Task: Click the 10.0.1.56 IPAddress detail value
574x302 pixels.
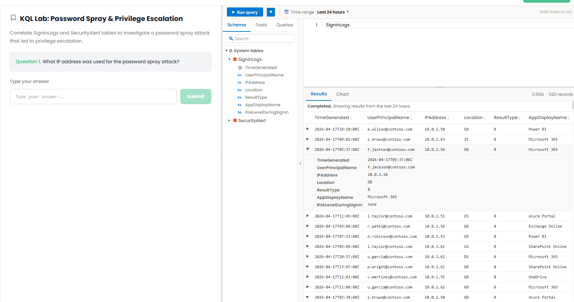Action: 378,175
